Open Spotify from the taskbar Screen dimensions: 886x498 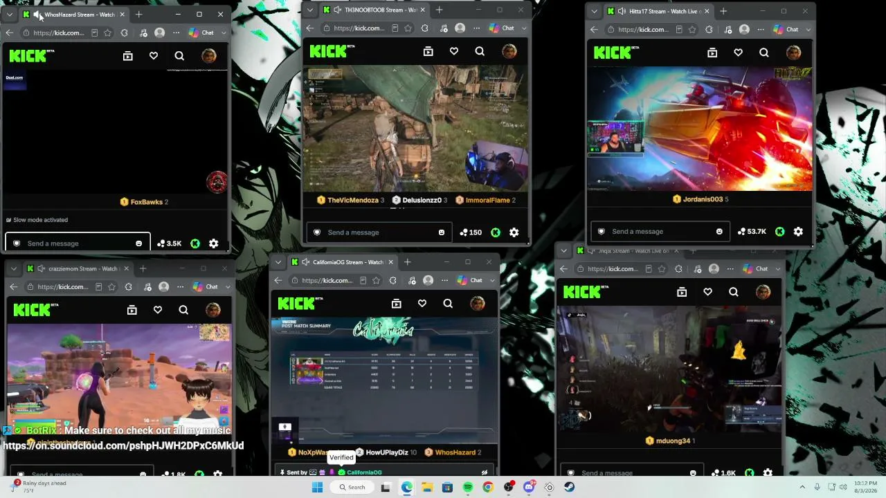coord(468,487)
